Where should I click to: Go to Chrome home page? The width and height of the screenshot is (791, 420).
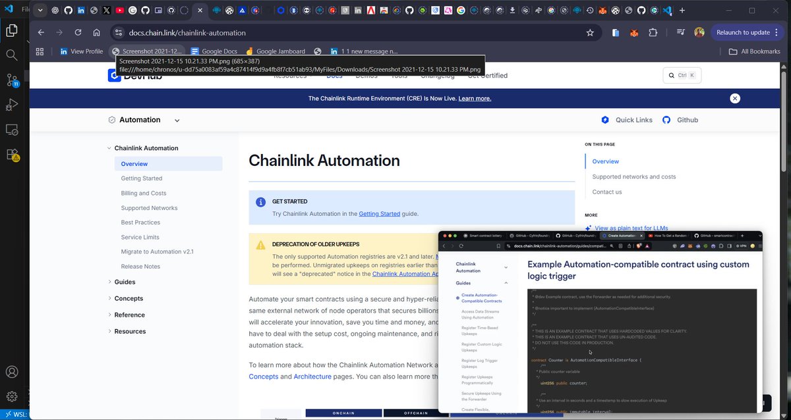click(x=96, y=32)
